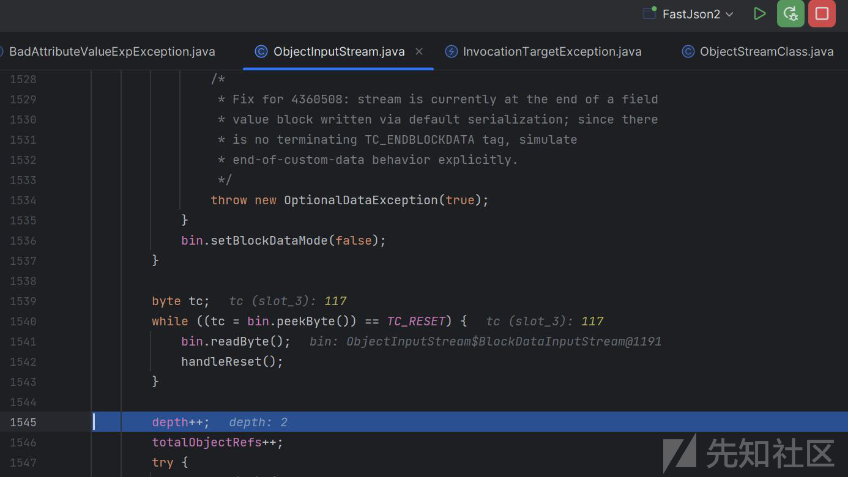Click the run configuration icon beside FastJson2

click(650, 13)
